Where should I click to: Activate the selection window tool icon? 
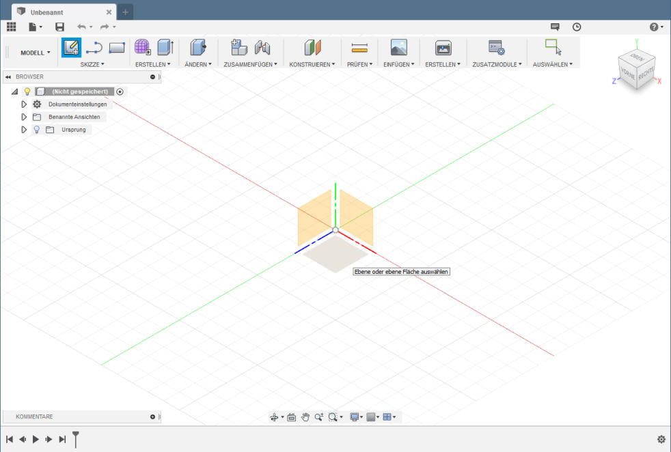click(553, 47)
